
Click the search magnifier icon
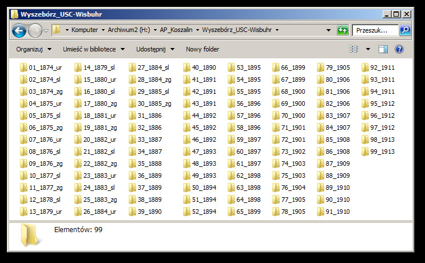click(x=405, y=30)
